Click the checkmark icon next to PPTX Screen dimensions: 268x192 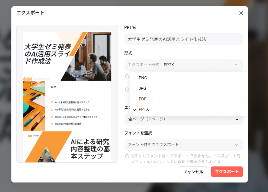click(x=135, y=110)
